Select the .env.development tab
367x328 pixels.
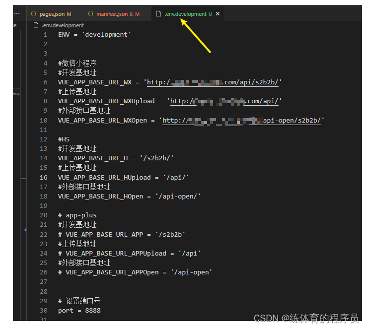click(185, 14)
